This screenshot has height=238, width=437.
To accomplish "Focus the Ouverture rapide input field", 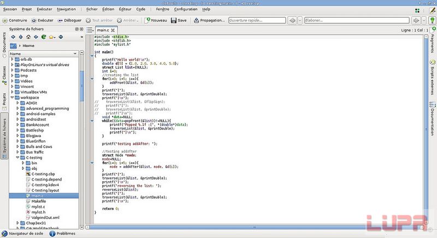I will tap(257, 20).
